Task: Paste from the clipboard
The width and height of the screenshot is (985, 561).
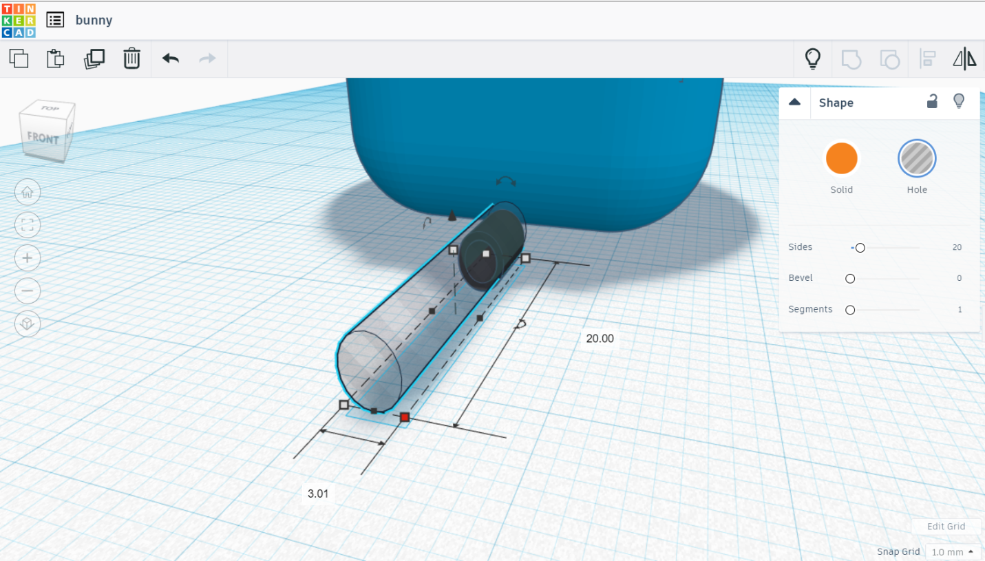Action: point(56,59)
